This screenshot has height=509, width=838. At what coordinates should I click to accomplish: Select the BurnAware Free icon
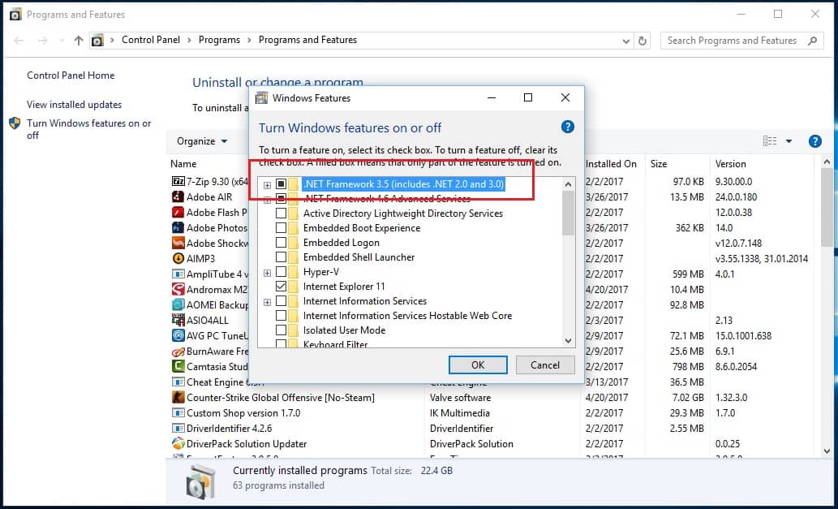click(x=178, y=352)
